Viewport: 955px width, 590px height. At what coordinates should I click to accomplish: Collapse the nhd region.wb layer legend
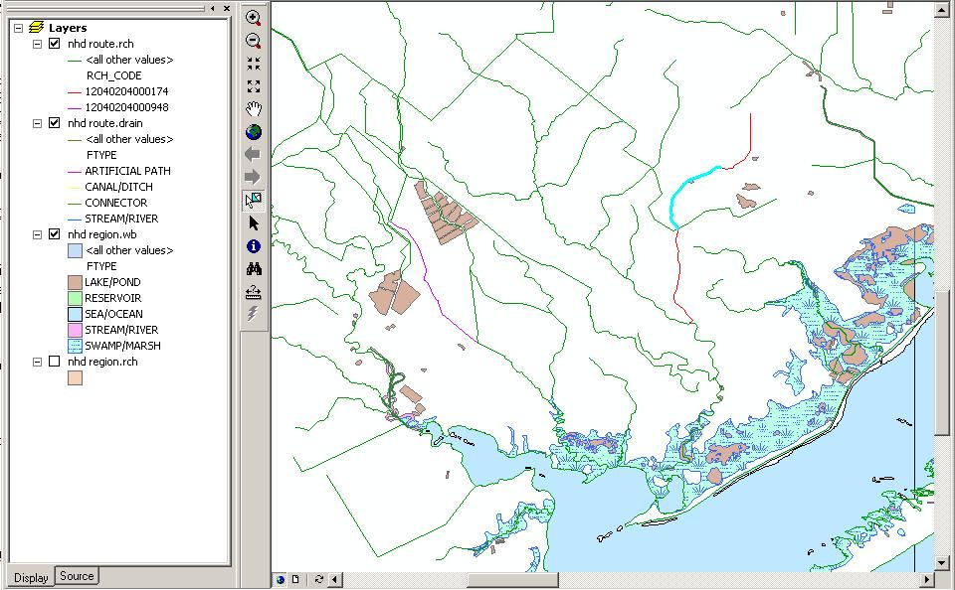tap(38, 234)
